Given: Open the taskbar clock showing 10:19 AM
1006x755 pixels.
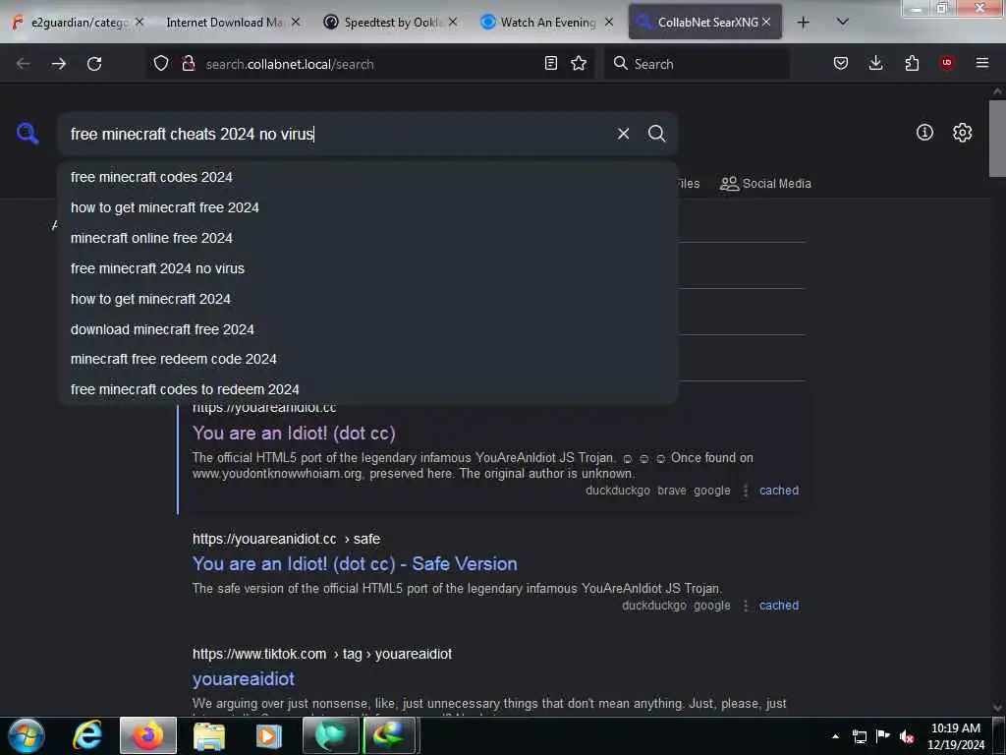Looking at the screenshot, I should [955, 736].
